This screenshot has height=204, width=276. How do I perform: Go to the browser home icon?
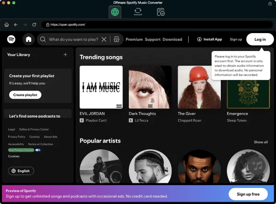7,25
